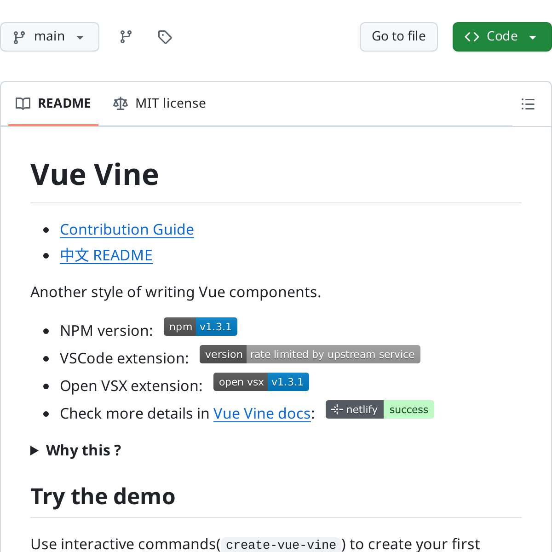Image resolution: width=552 pixels, height=552 pixels.
Task: Click the book icon beside README
Action: point(23,103)
